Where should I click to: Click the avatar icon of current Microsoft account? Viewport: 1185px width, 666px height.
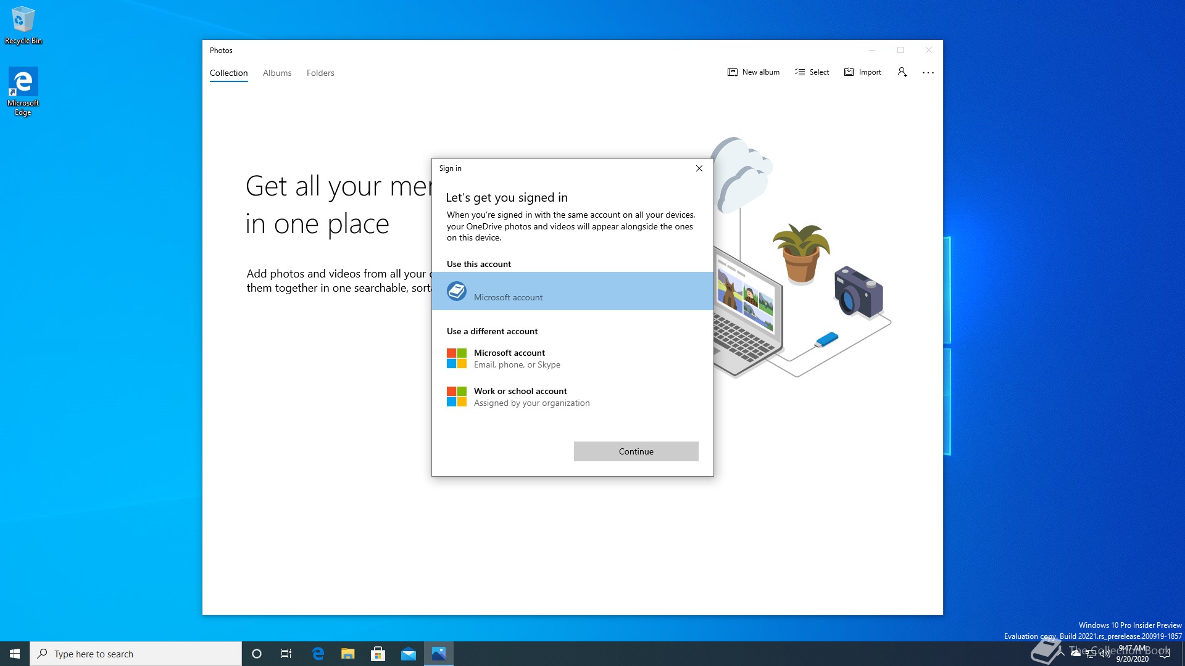tap(457, 291)
